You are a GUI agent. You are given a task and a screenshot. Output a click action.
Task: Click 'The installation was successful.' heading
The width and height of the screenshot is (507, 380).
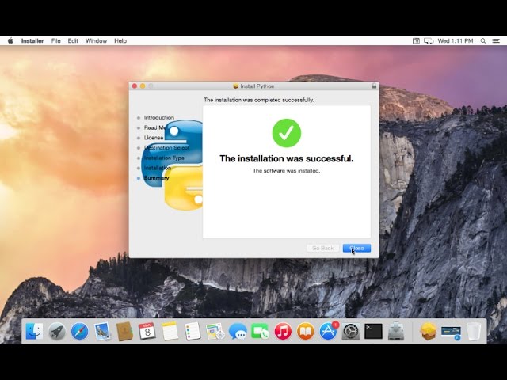click(287, 158)
